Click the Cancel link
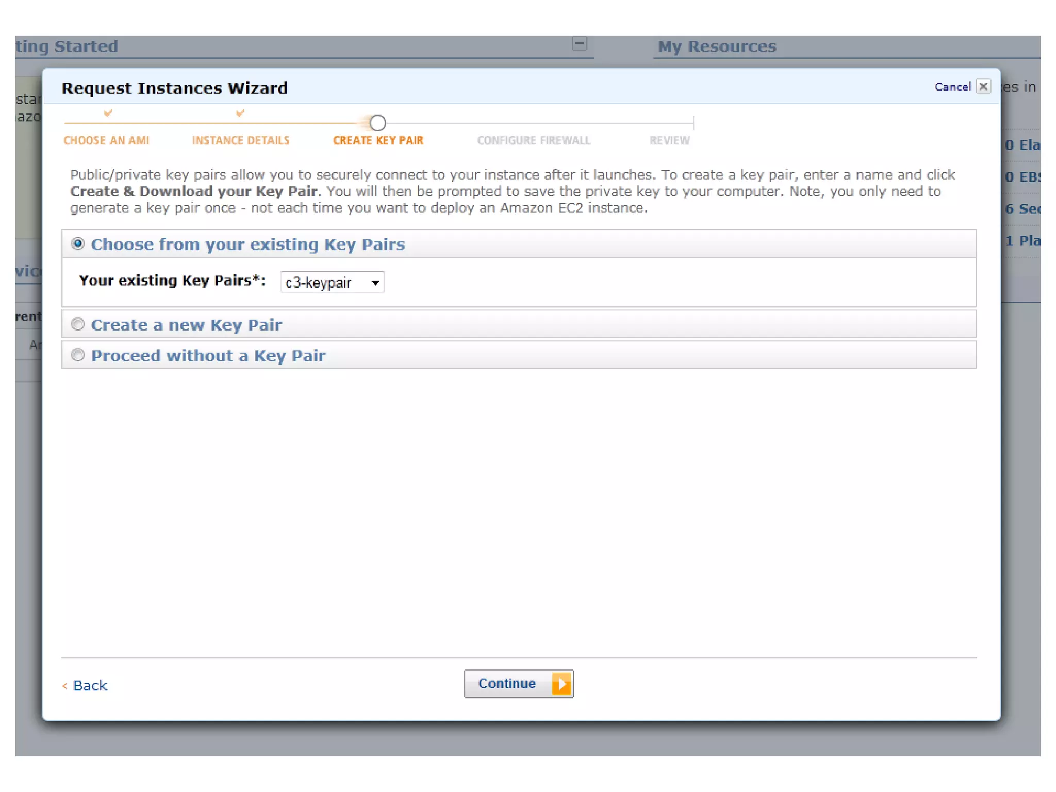This screenshot has height=792, width=1056. coord(952,87)
